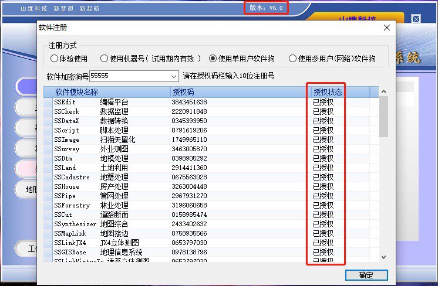Click the scrollbar down arrow in module list

point(384,257)
